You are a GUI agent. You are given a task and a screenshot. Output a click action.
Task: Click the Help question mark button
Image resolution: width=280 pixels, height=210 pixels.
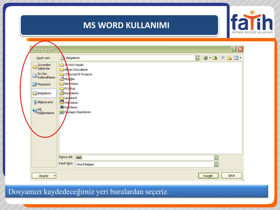point(234,49)
